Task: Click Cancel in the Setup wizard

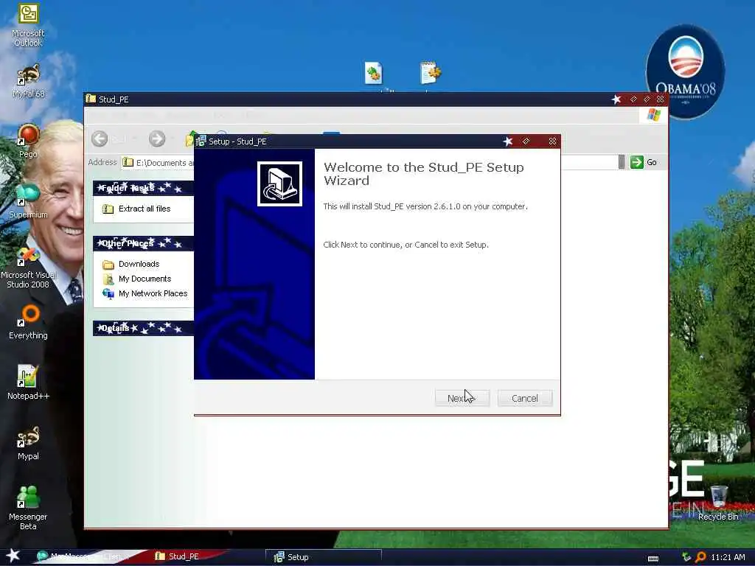Action: click(x=525, y=398)
